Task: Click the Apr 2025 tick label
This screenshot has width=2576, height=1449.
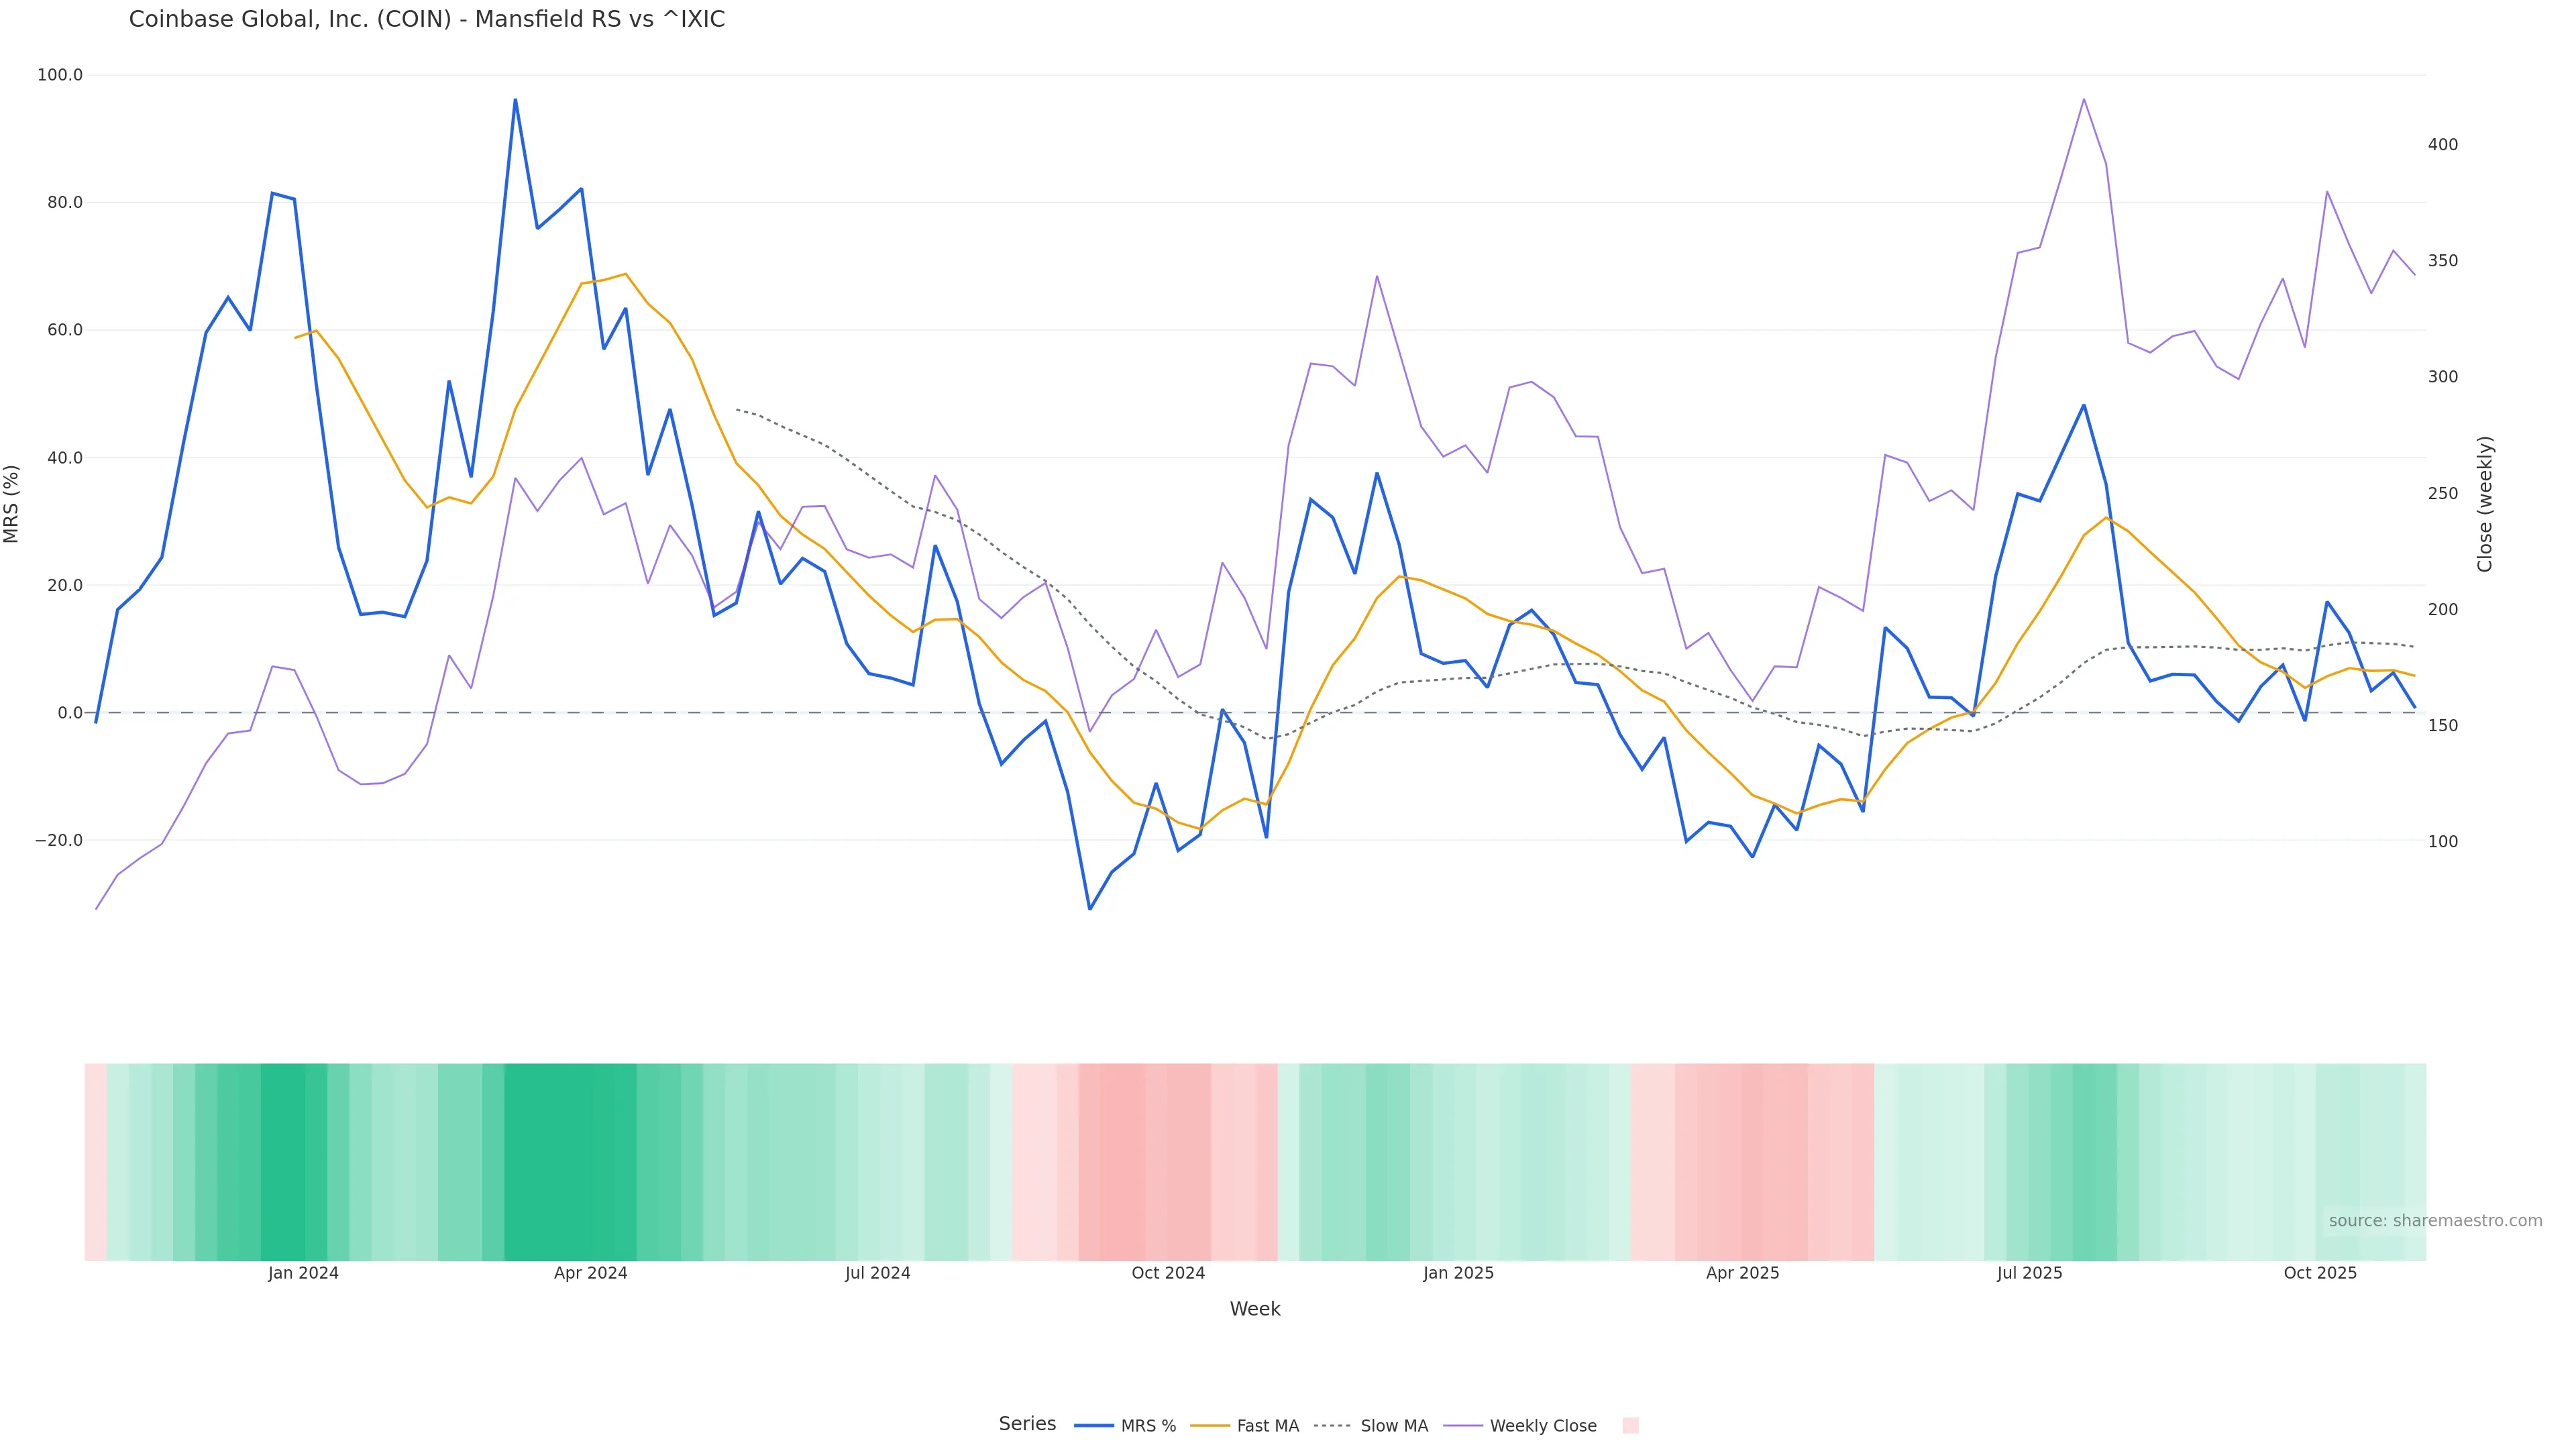Action: coord(1742,1273)
